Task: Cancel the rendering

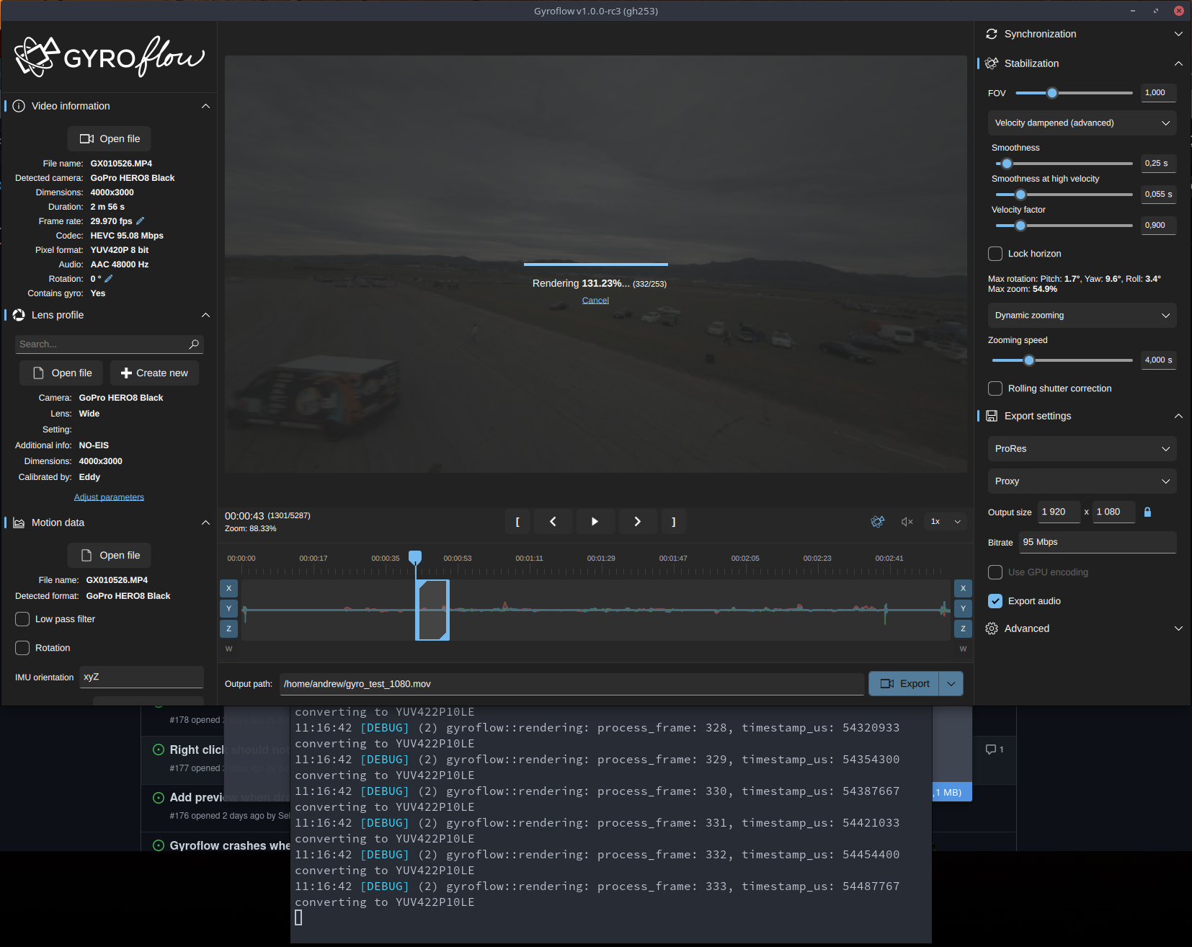Action: [x=595, y=301]
